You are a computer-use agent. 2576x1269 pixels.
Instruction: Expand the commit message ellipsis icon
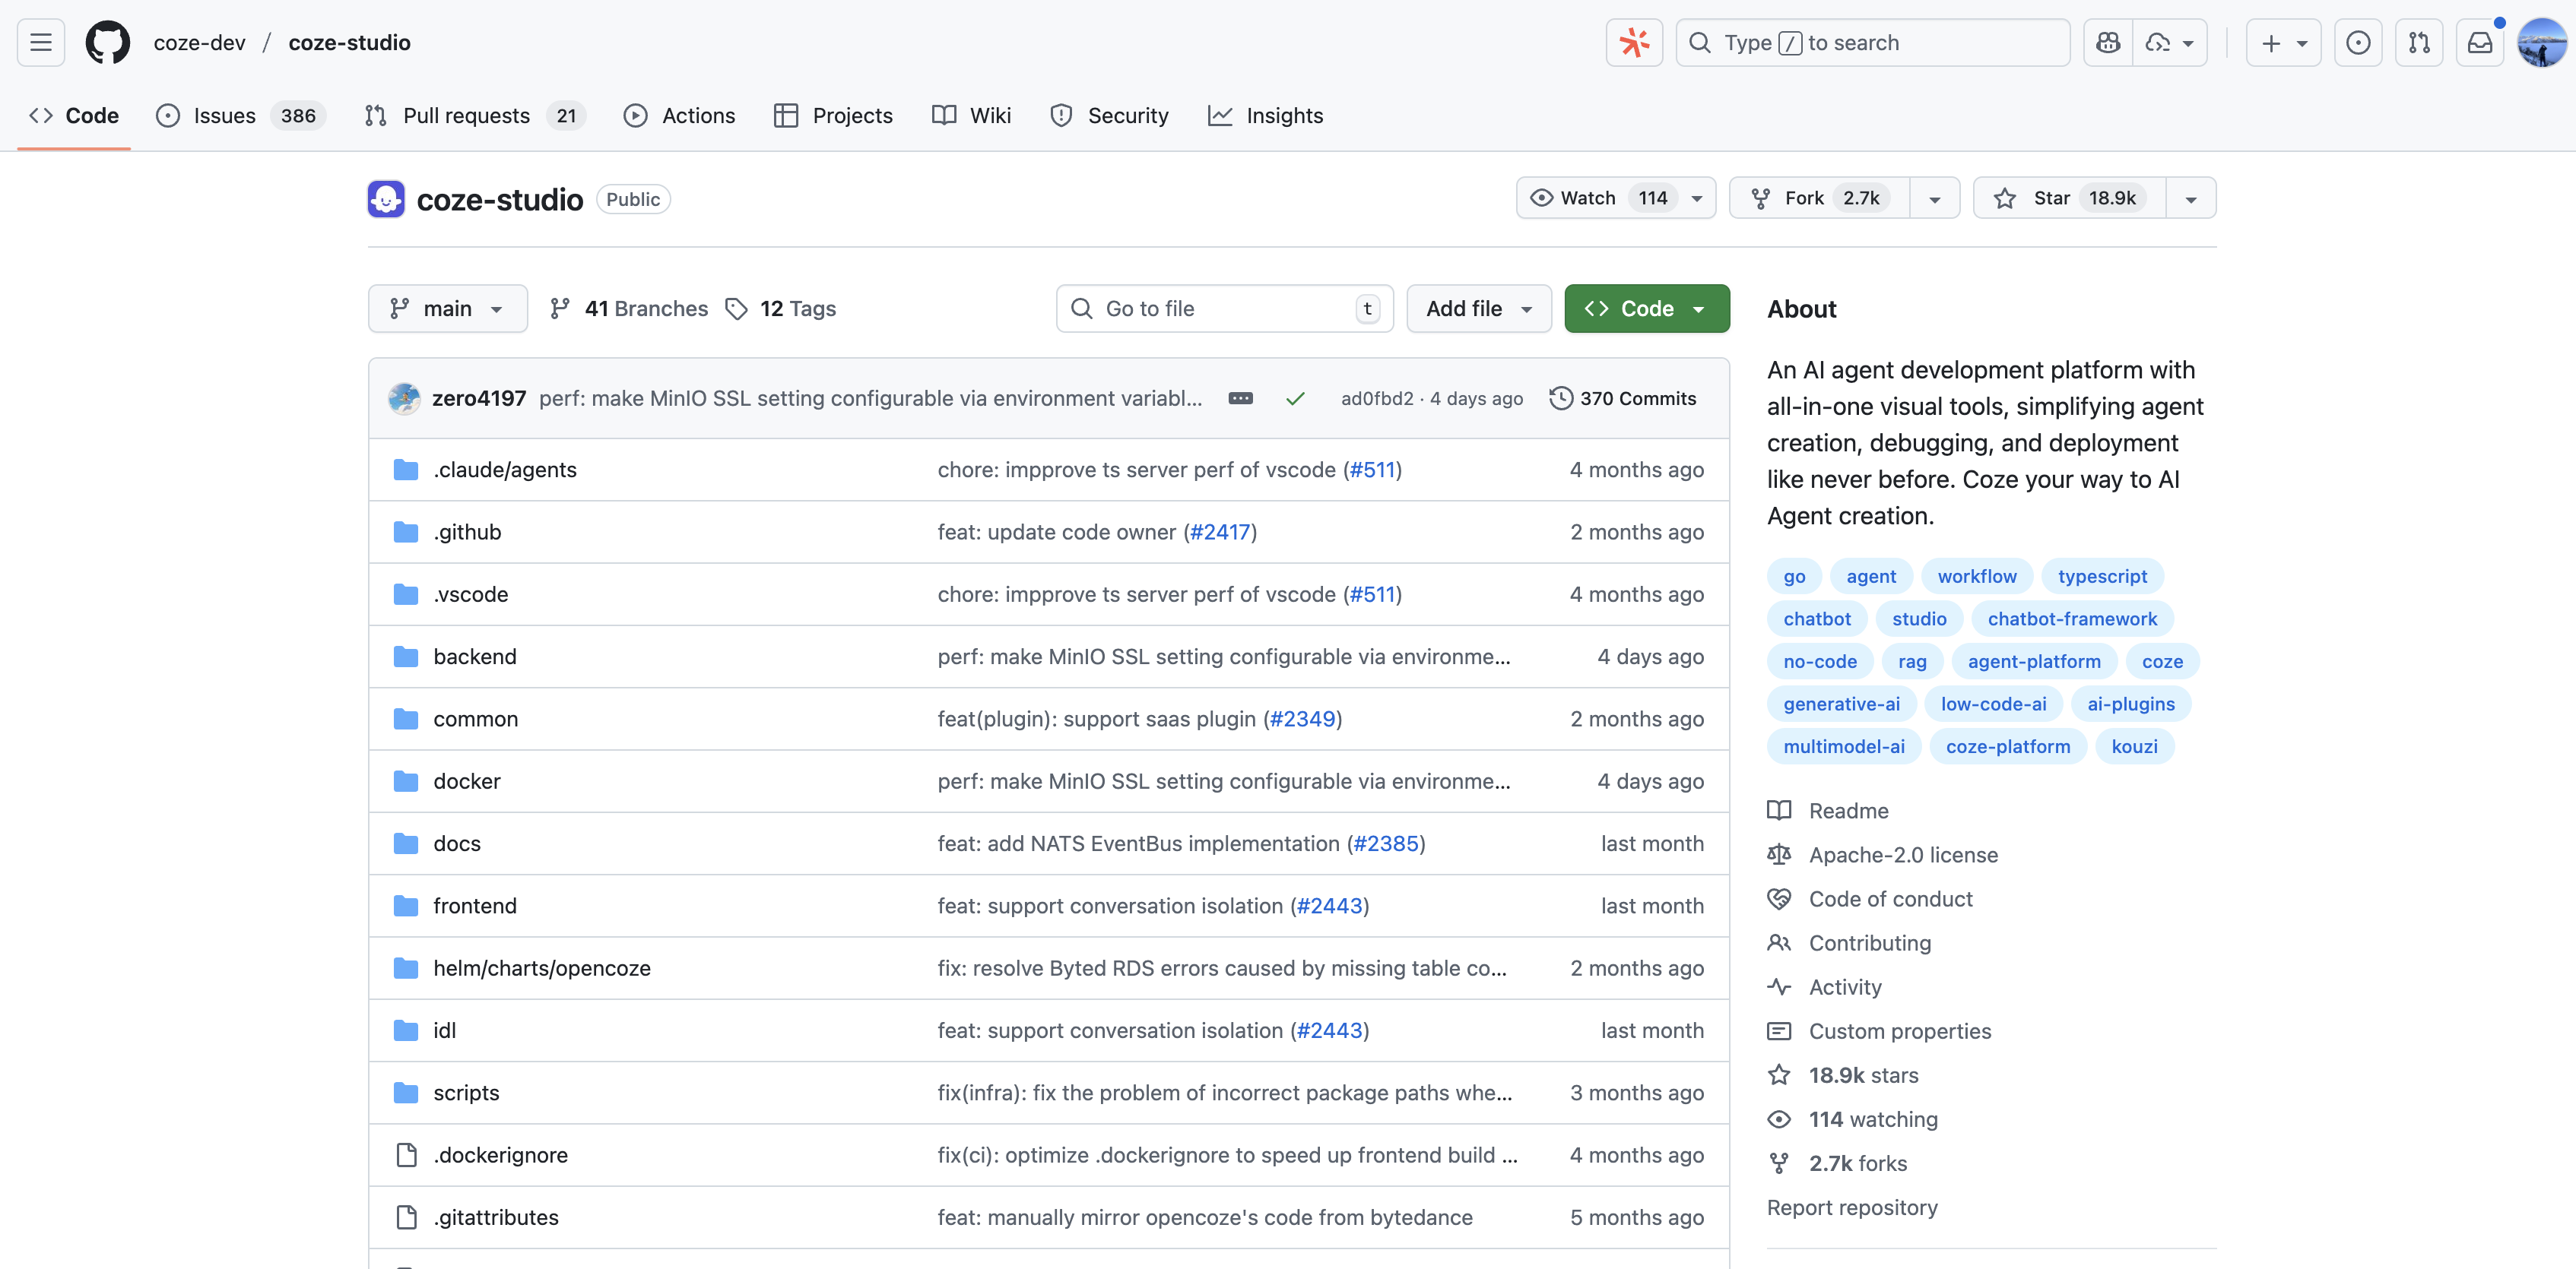click(1240, 399)
